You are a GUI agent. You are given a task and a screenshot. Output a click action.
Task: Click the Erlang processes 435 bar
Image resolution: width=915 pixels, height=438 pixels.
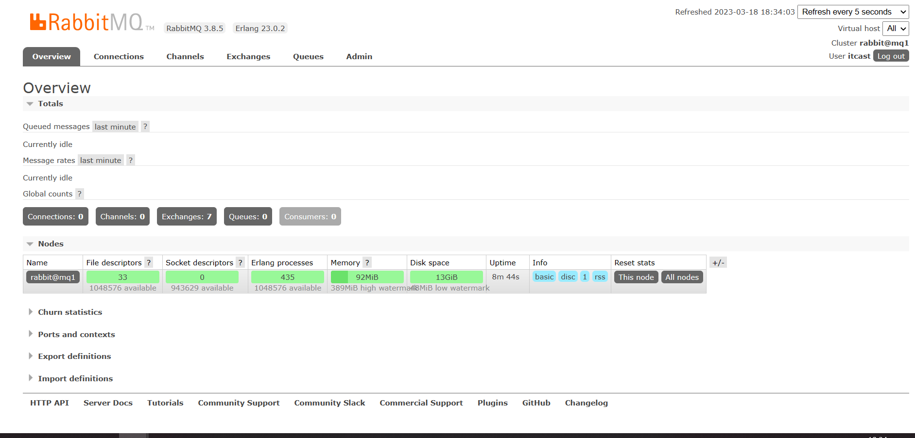tap(288, 277)
